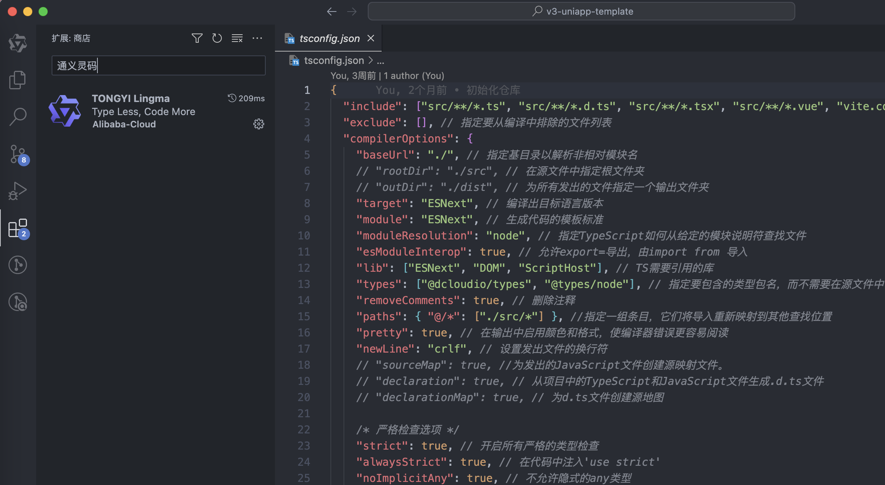Open the Explorer files view
885x485 pixels.
pos(18,80)
